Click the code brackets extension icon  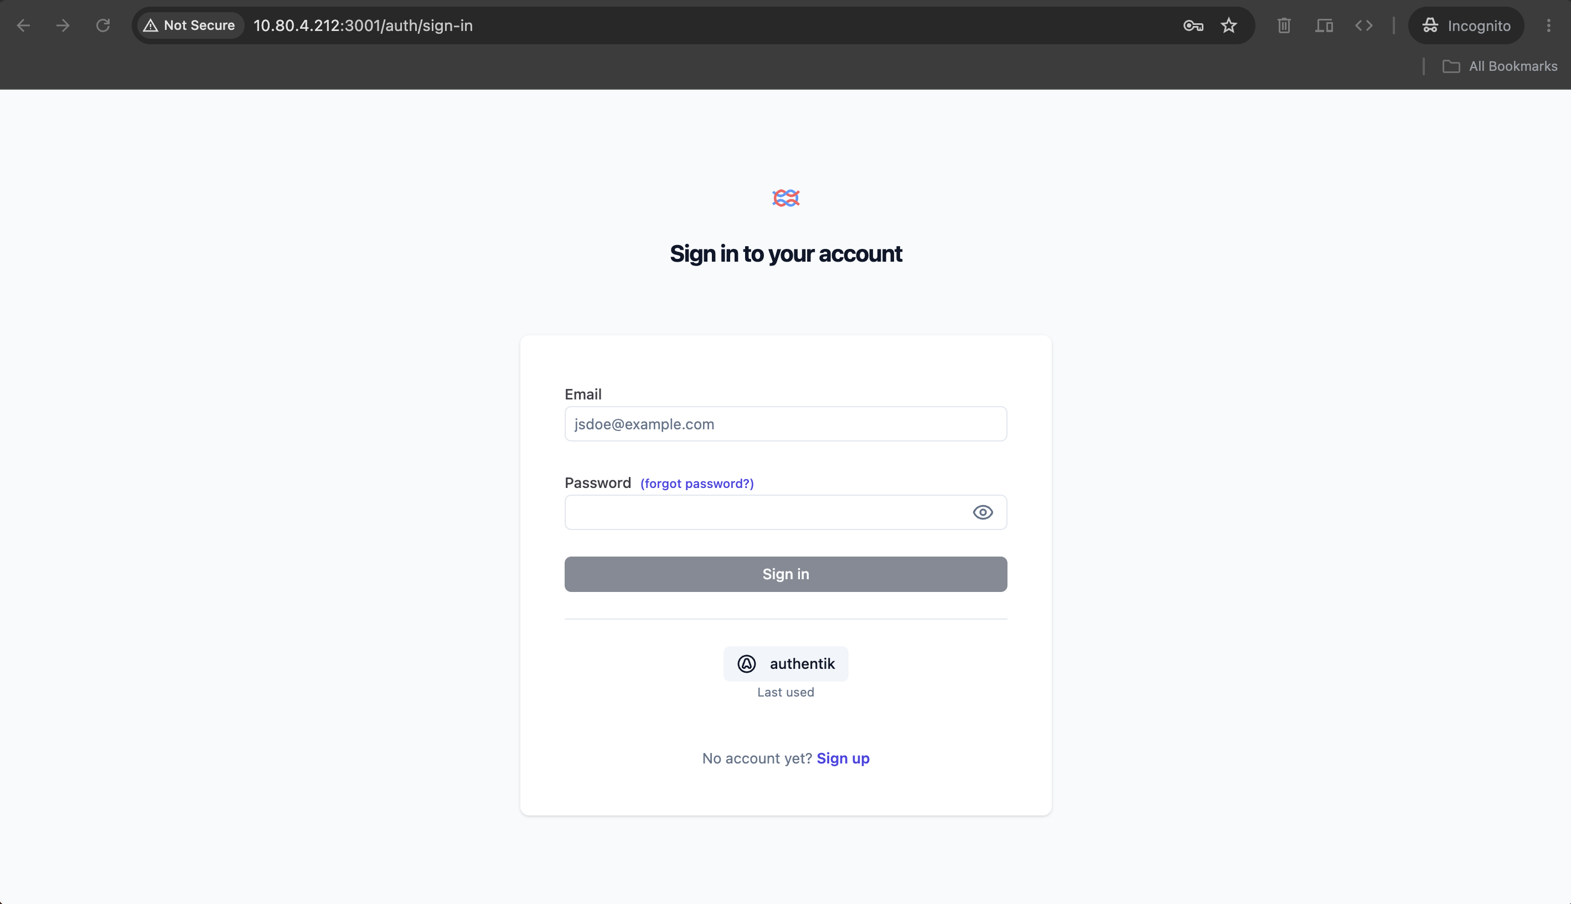(x=1363, y=25)
